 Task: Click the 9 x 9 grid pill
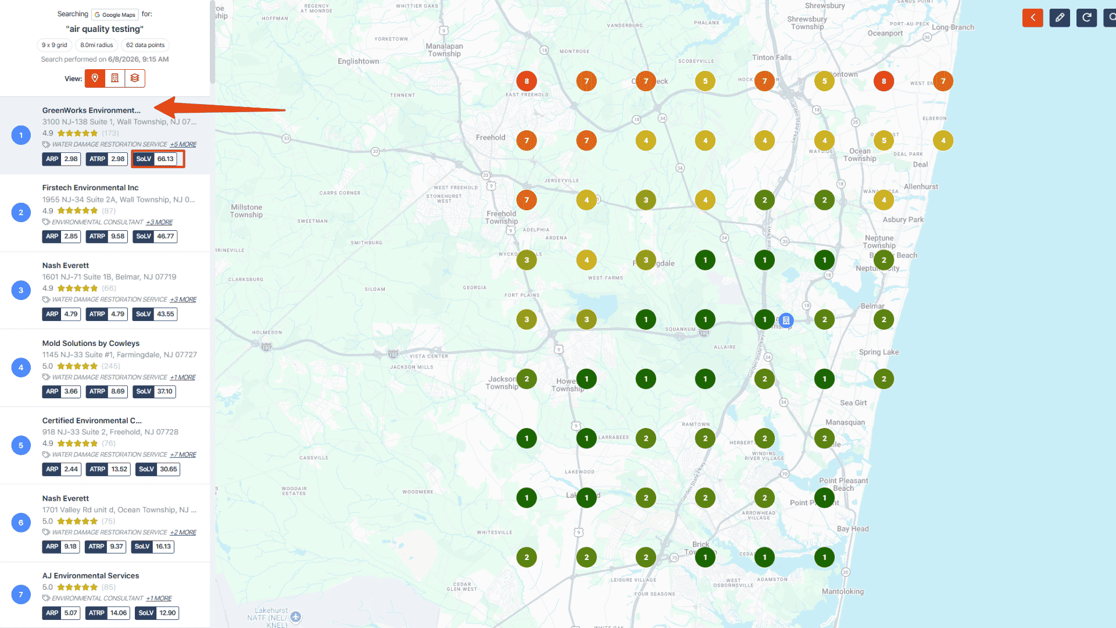tap(54, 45)
